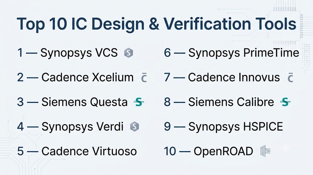
Task: Select Cadence Virtuoso in the list
Action: 89,151
